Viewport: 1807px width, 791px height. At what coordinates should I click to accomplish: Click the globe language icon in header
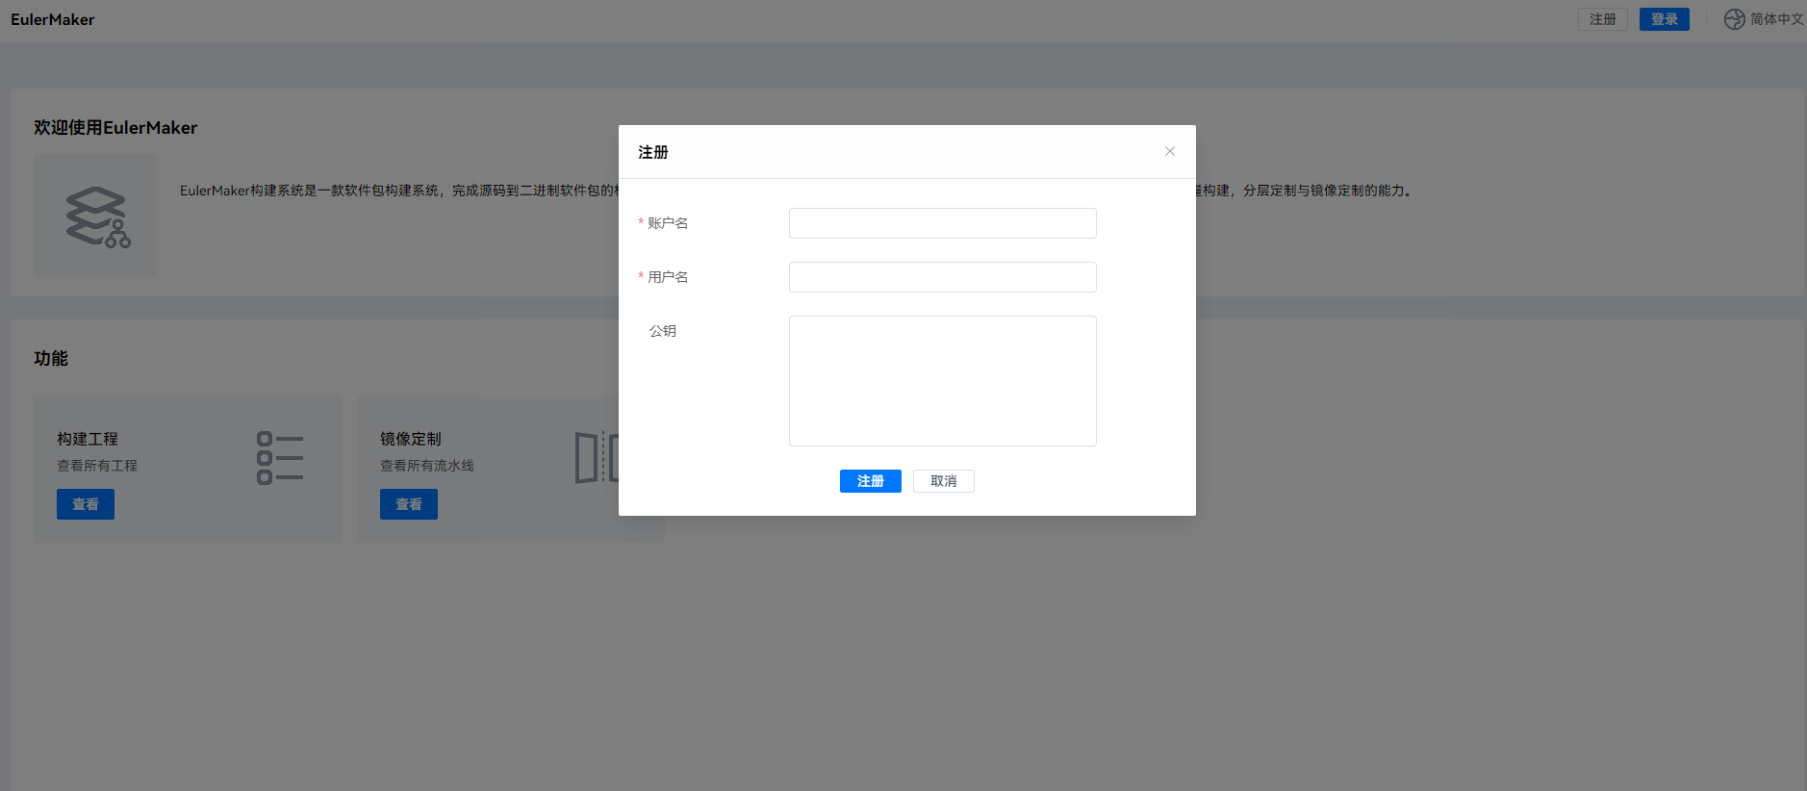(1734, 19)
